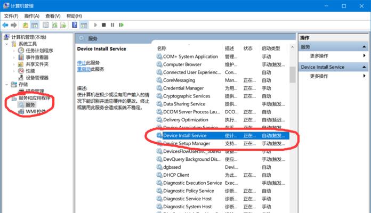
Task: Select 服务和应用程序 in the tree
Action: click(34, 98)
